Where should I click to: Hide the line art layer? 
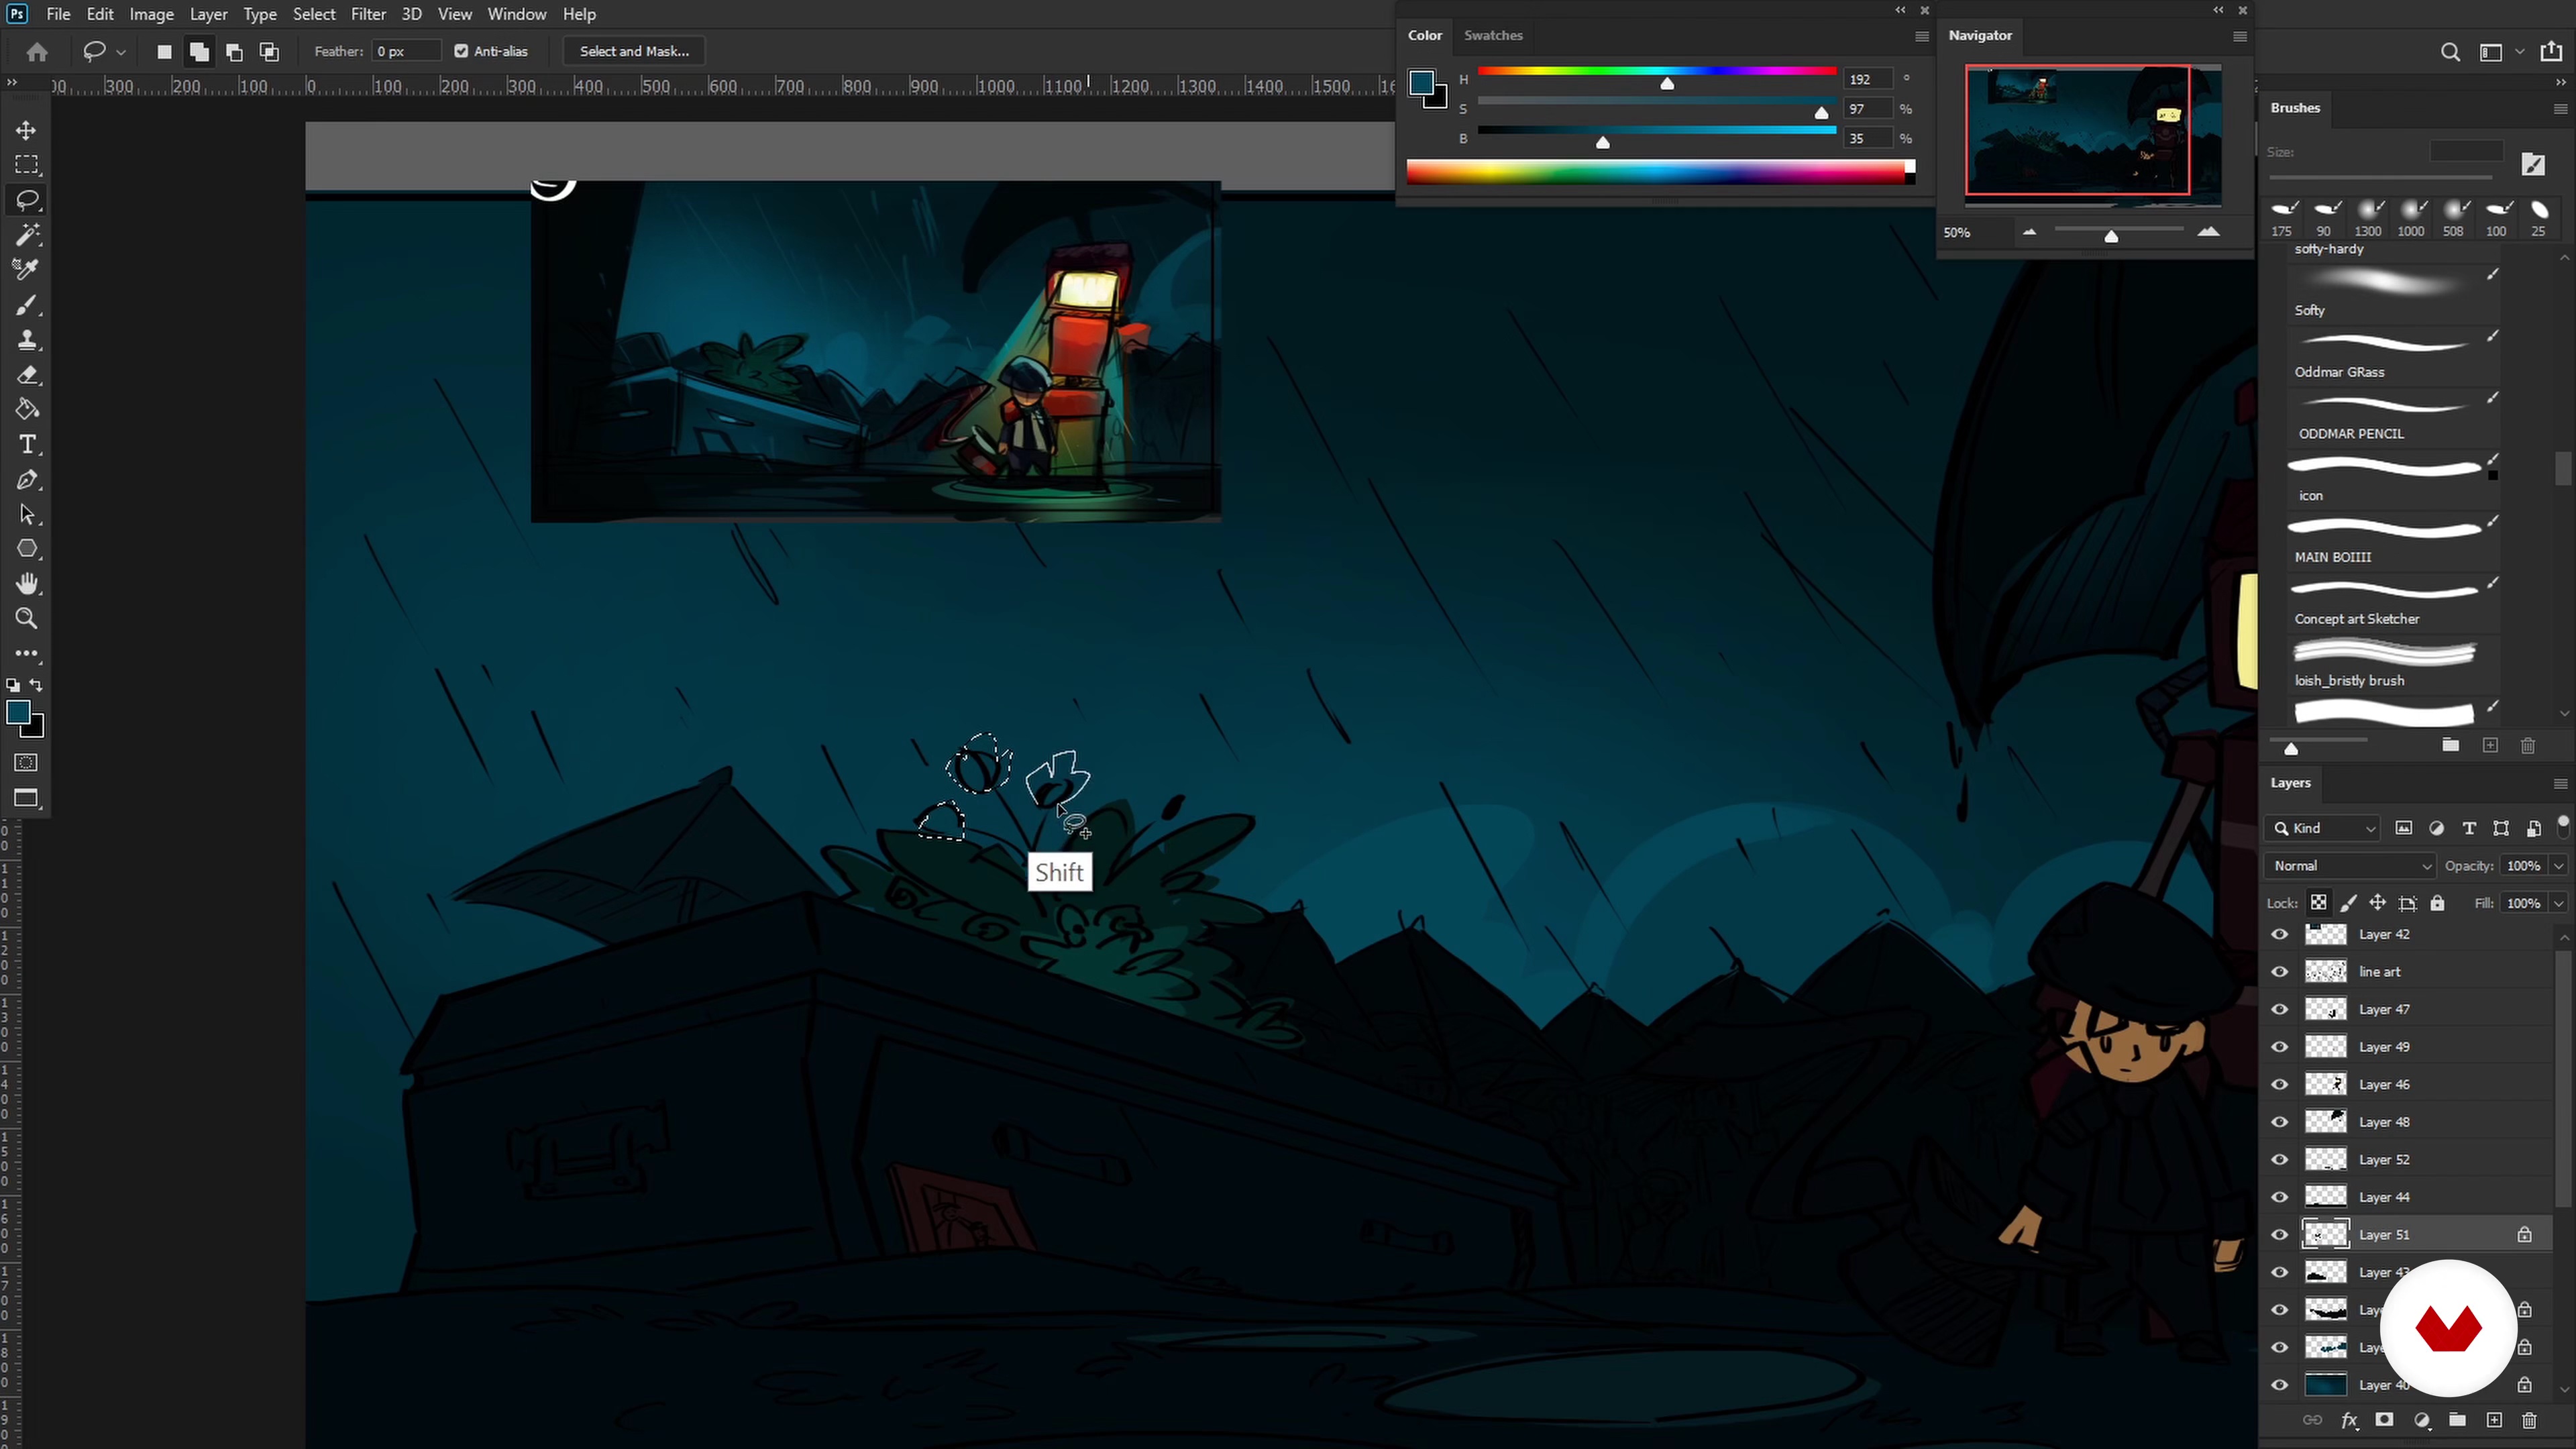(2280, 972)
